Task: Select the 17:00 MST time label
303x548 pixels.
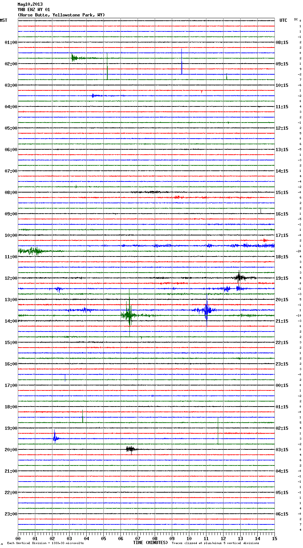Action: coord(11,385)
